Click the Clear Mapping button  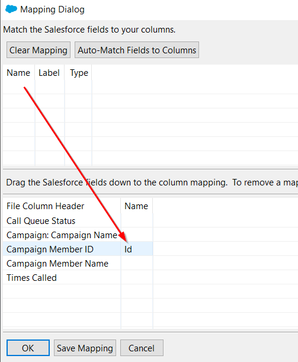pyautogui.click(x=39, y=50)
